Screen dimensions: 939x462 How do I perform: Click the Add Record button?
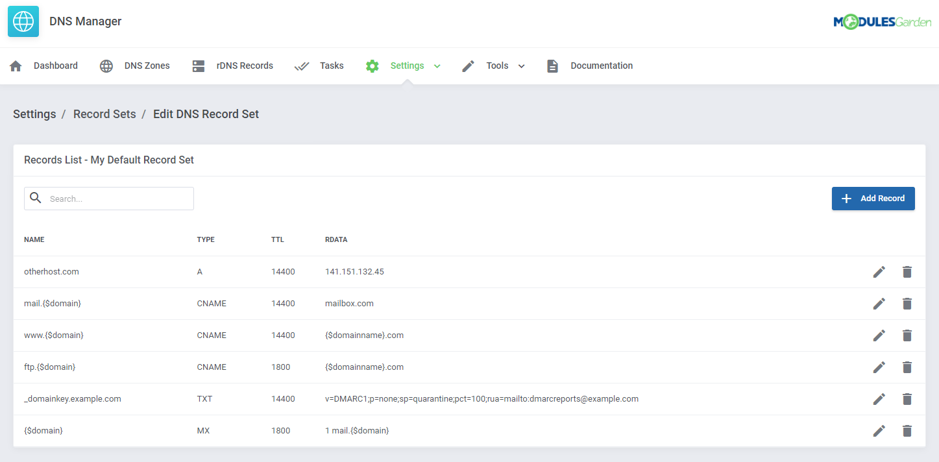pyautogui.click(x=873, y=198)
